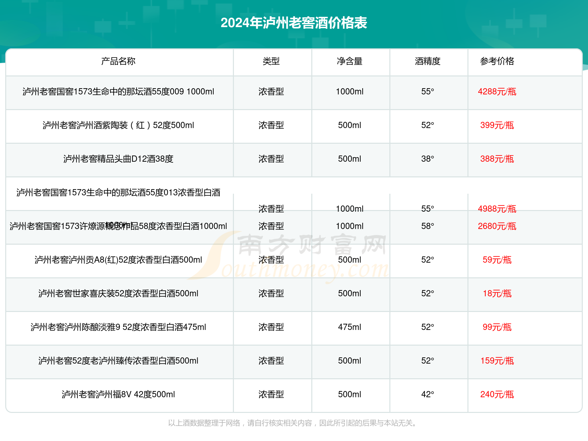
Task: Click the 参考价格 column header
Action: point(497,61)
